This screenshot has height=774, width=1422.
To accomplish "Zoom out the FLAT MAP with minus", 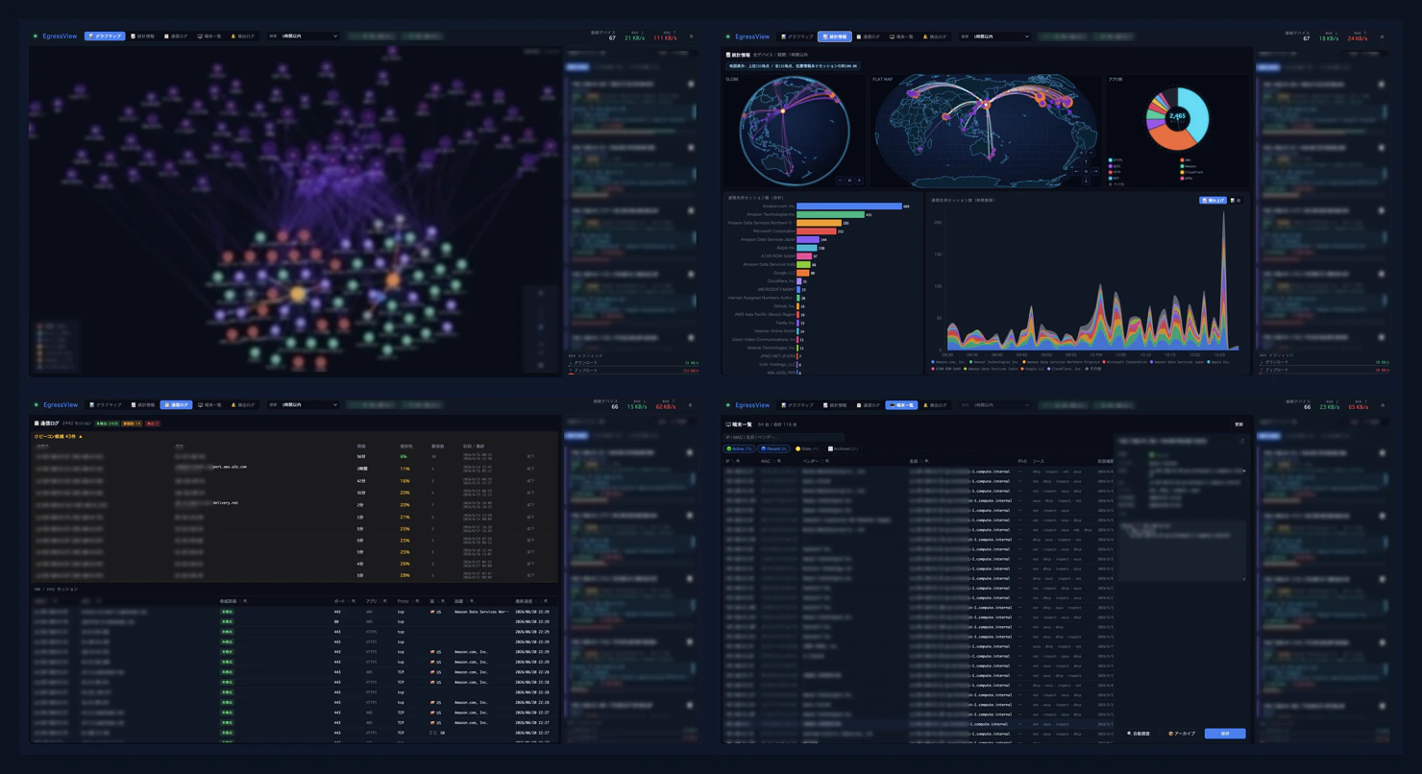I will 1091,153.
